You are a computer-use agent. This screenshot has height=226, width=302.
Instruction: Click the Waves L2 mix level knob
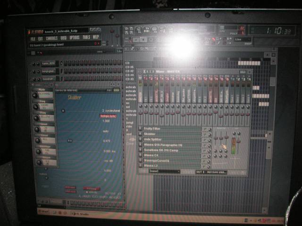(209, 167)
